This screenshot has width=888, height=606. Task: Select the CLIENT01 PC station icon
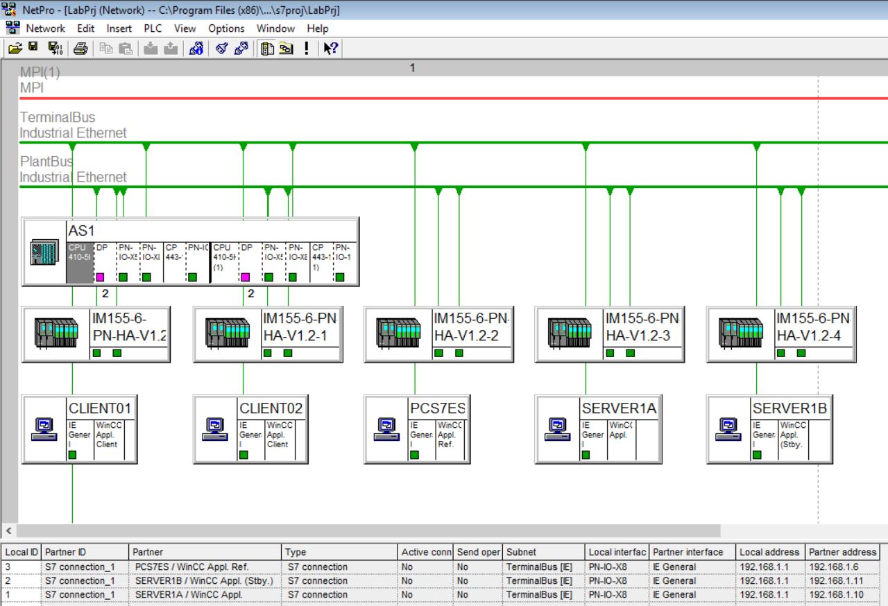click(44, 429)
